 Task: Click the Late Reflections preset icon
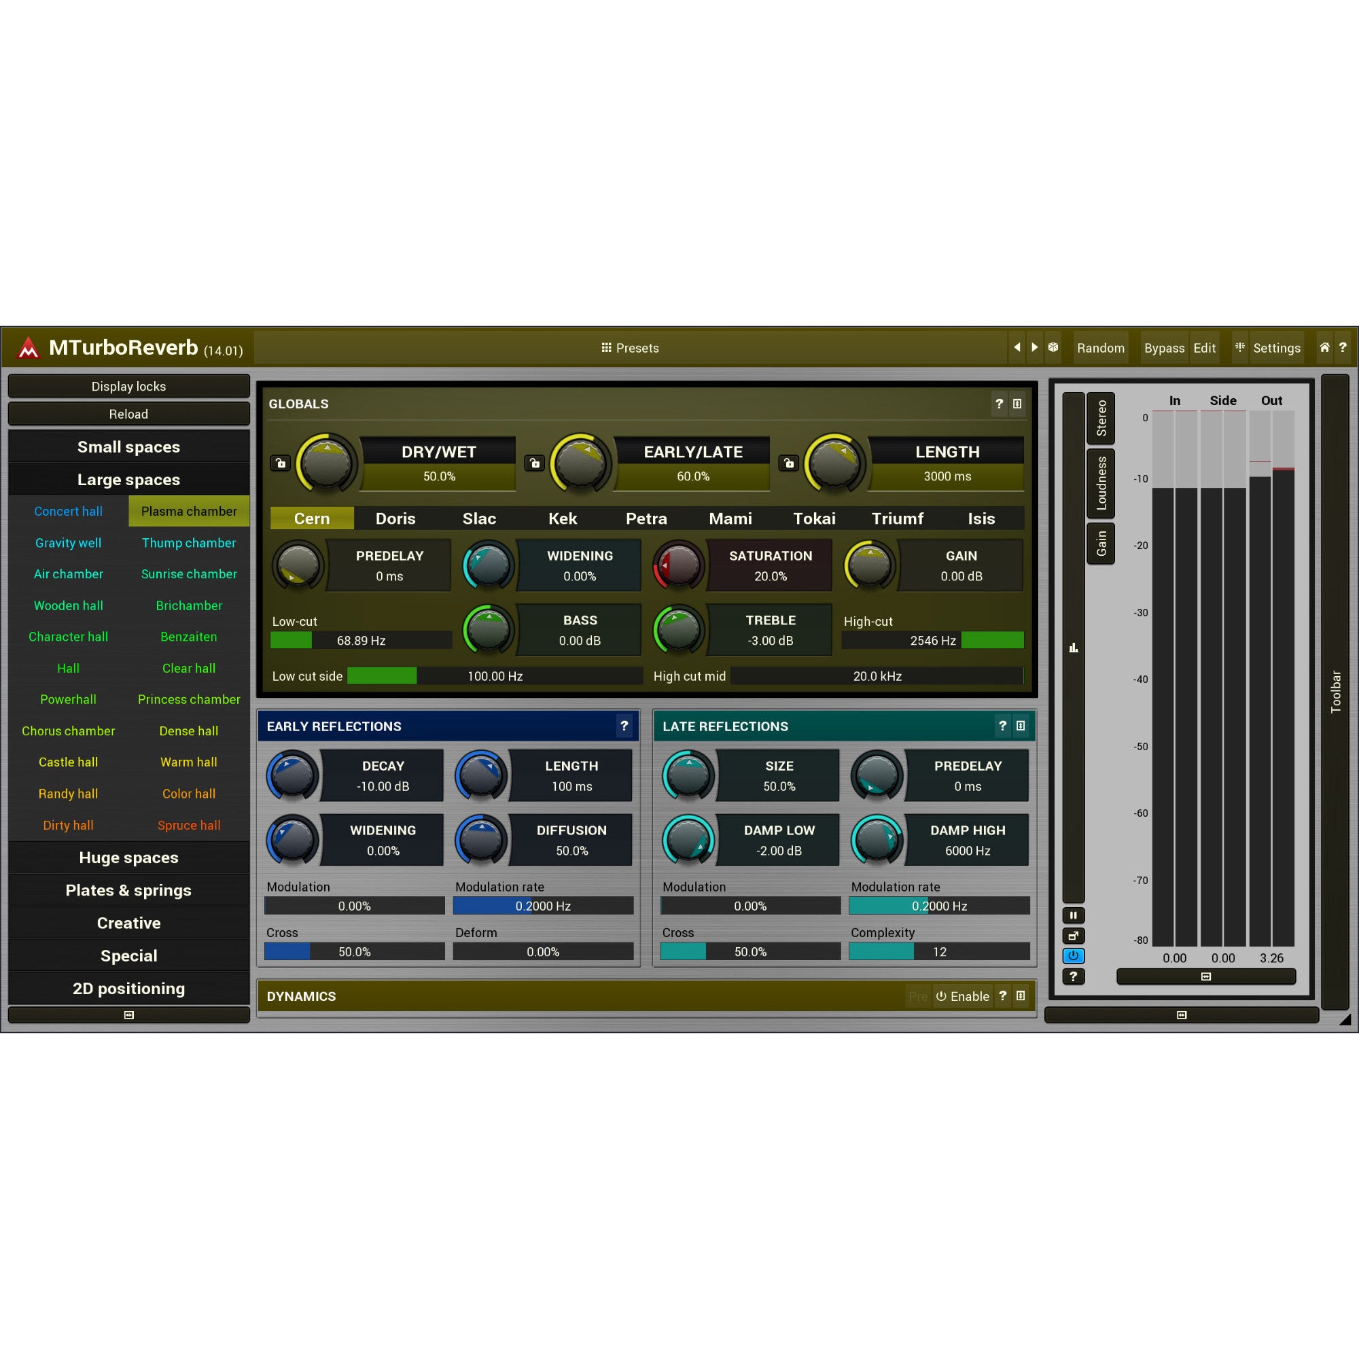pyautogui.click(x=1021, y=725)
